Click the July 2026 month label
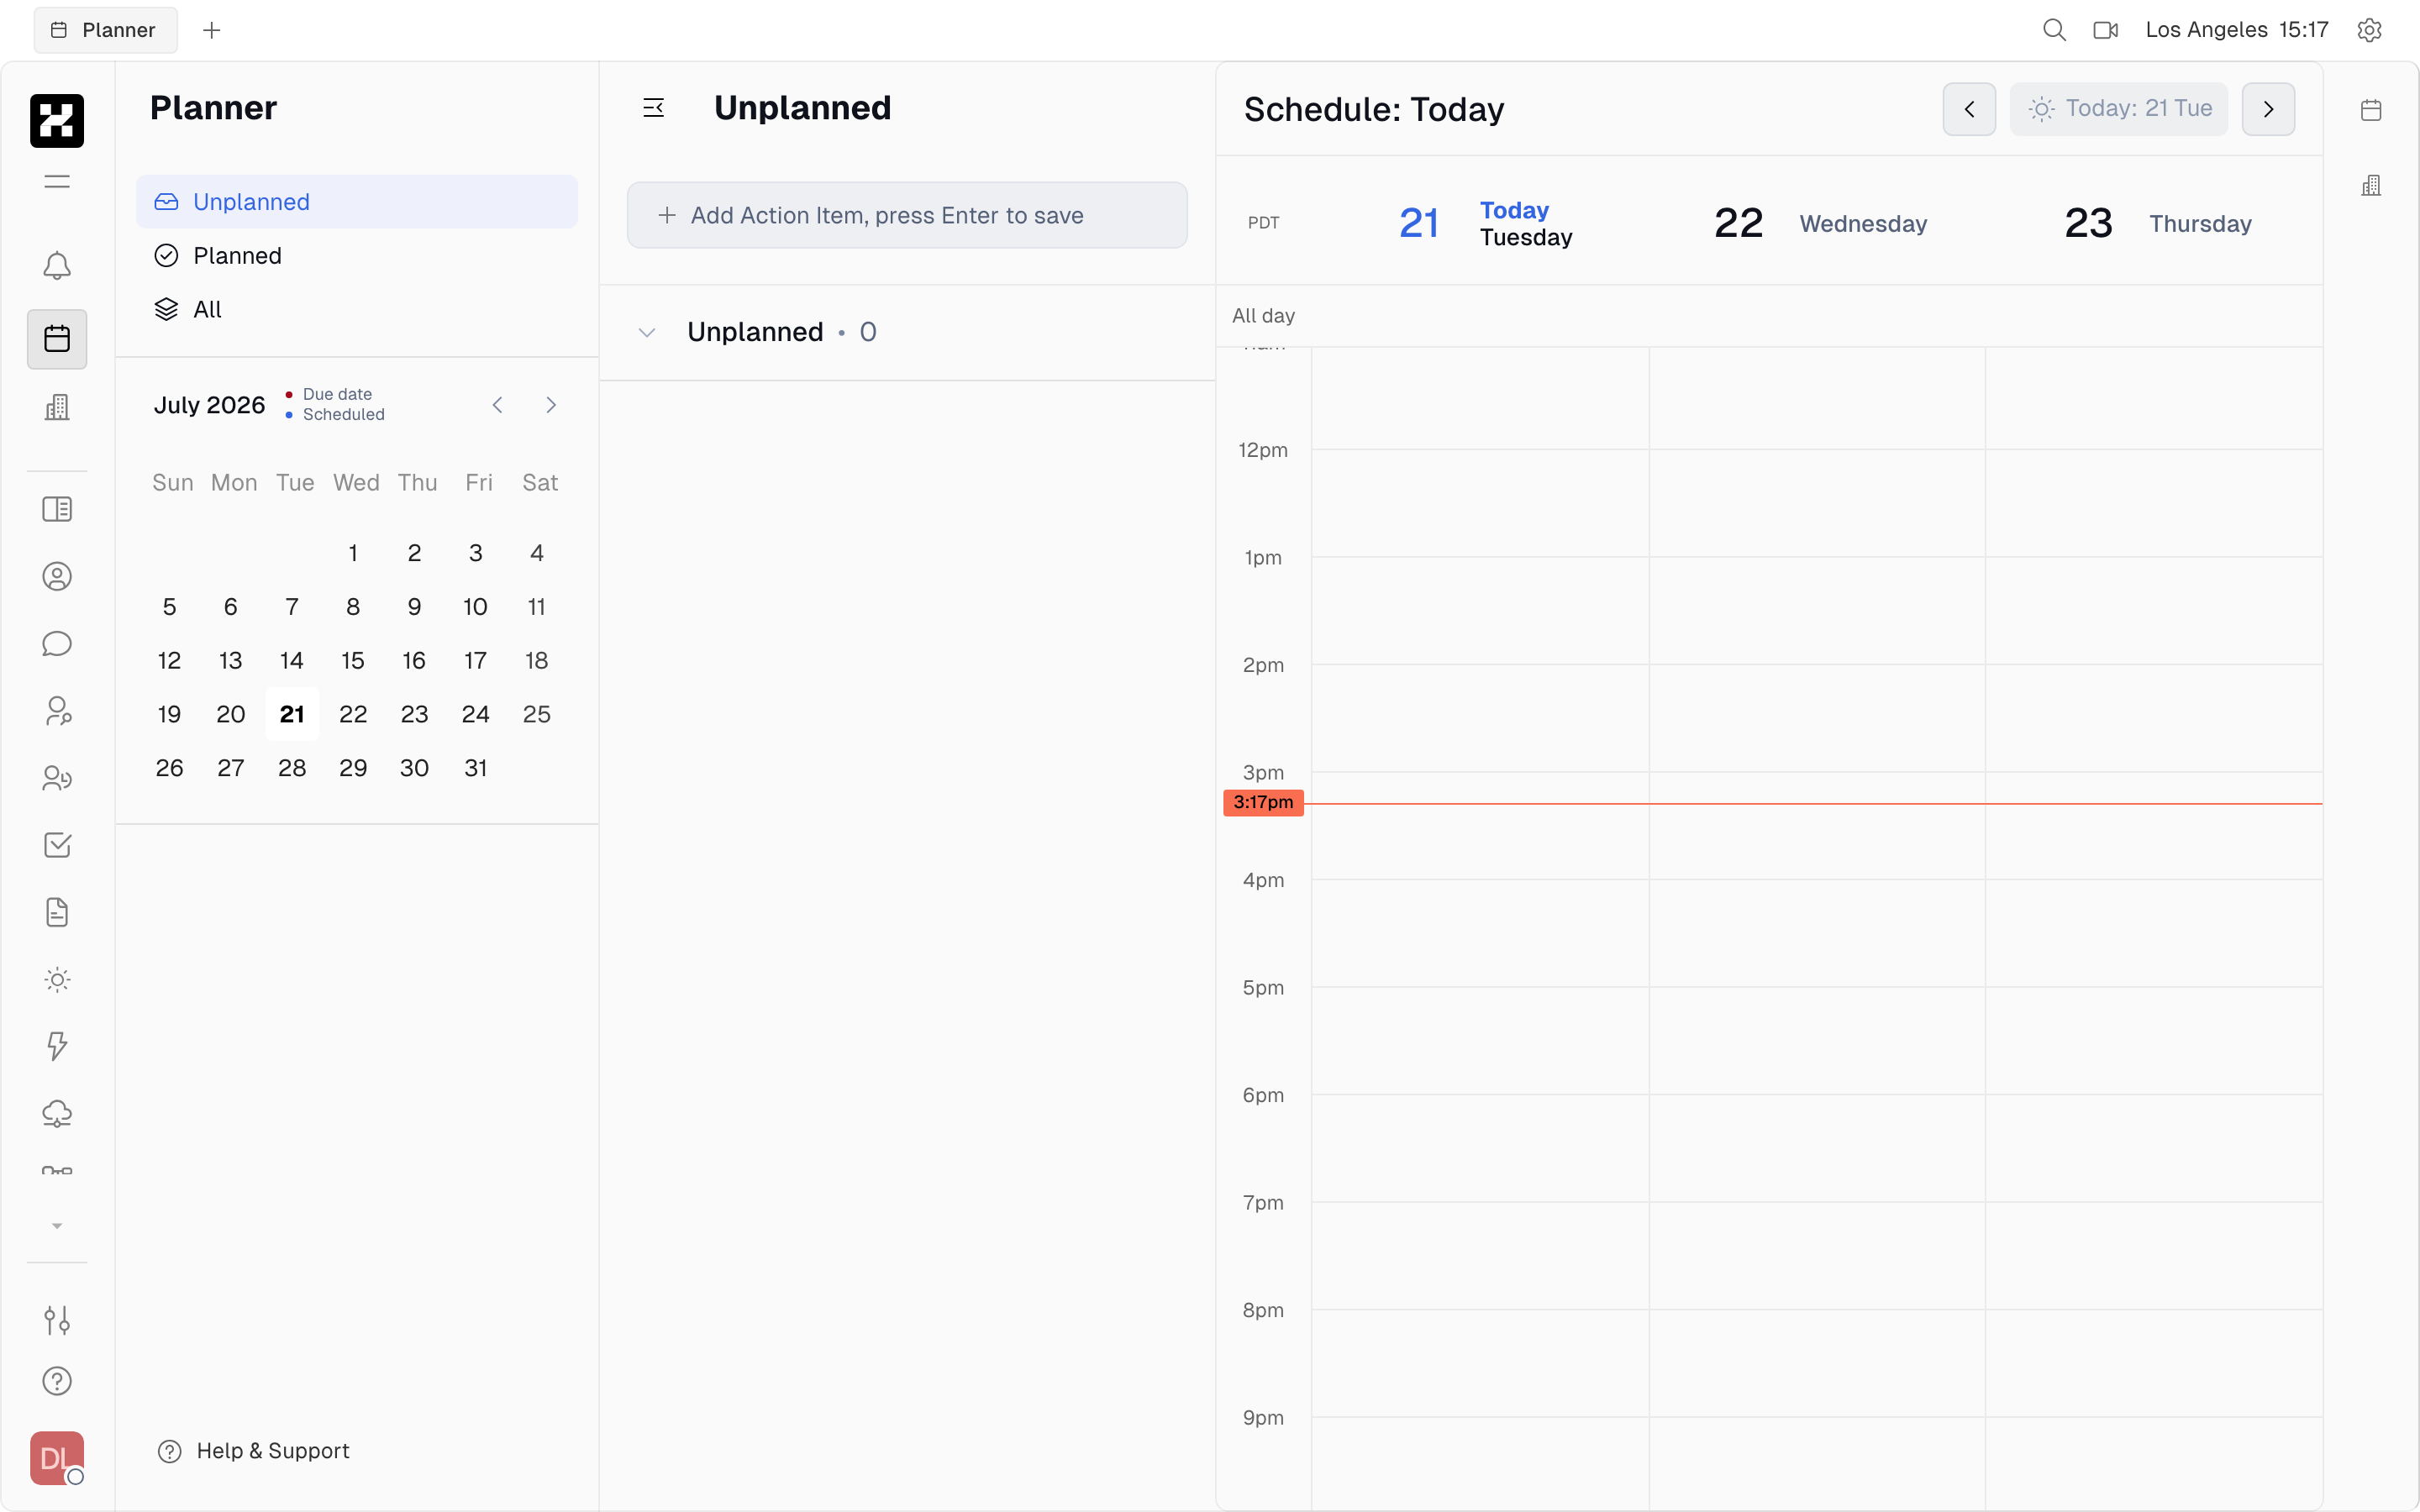2420x1512 pixels. point(209,405)
